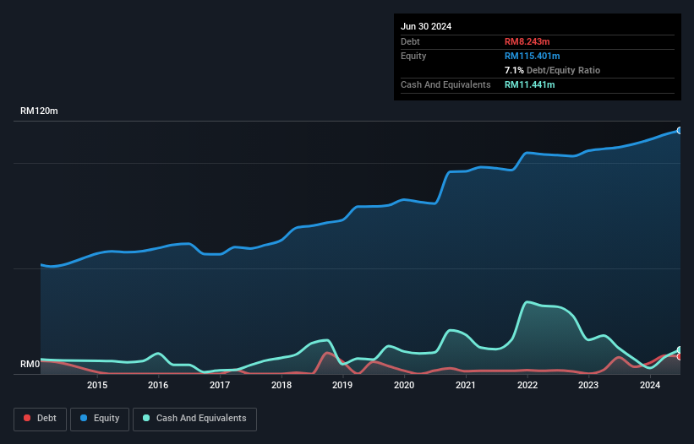Click the RM0 y-axis label
Screen dimensions: 694x444
(x=30, y=364)
